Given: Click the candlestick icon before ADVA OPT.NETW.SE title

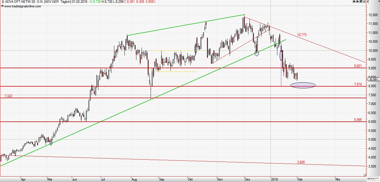Looking at the screenshot, I should 2,2.
